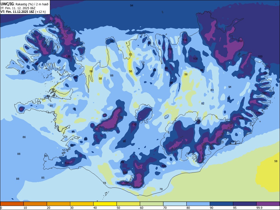Click the pale yellow 50–60 legend swatch

click(x=128, y=204)
